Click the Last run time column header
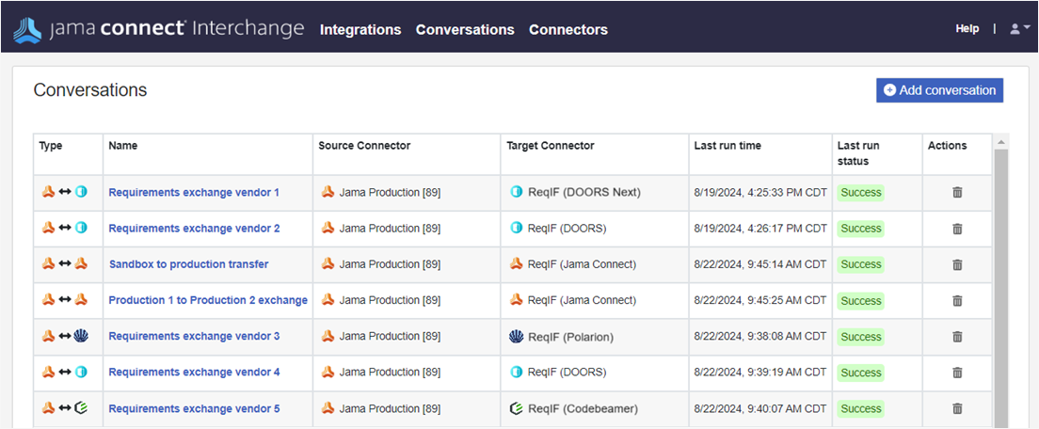 727,146
